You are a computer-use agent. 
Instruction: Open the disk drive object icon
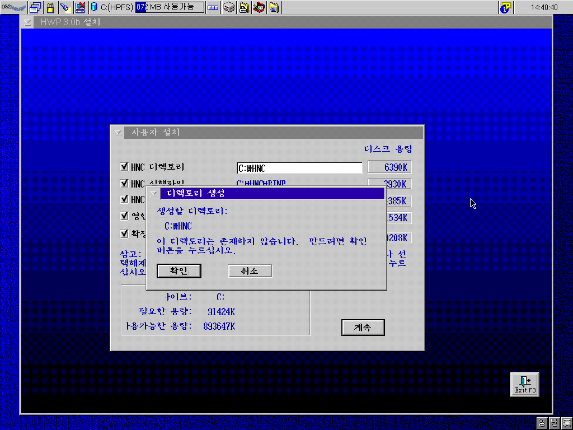[x=229, y=7]
